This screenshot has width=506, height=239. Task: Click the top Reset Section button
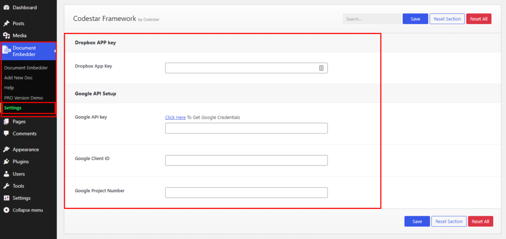447,19
